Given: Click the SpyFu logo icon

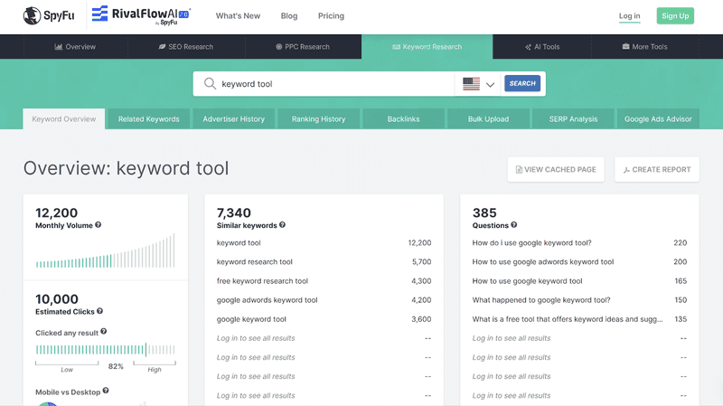Looking at the screenshot, I should (x=33, y=15).
